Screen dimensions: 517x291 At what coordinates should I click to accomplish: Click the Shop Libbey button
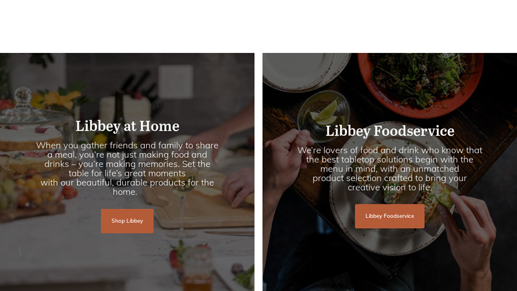point(127,221)
